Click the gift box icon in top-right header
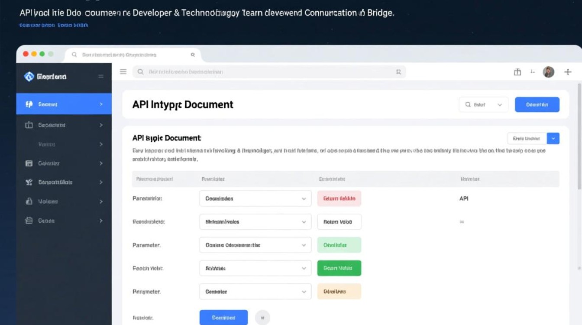The width and height of the screenshot is (582, 325). coord(517,72)
